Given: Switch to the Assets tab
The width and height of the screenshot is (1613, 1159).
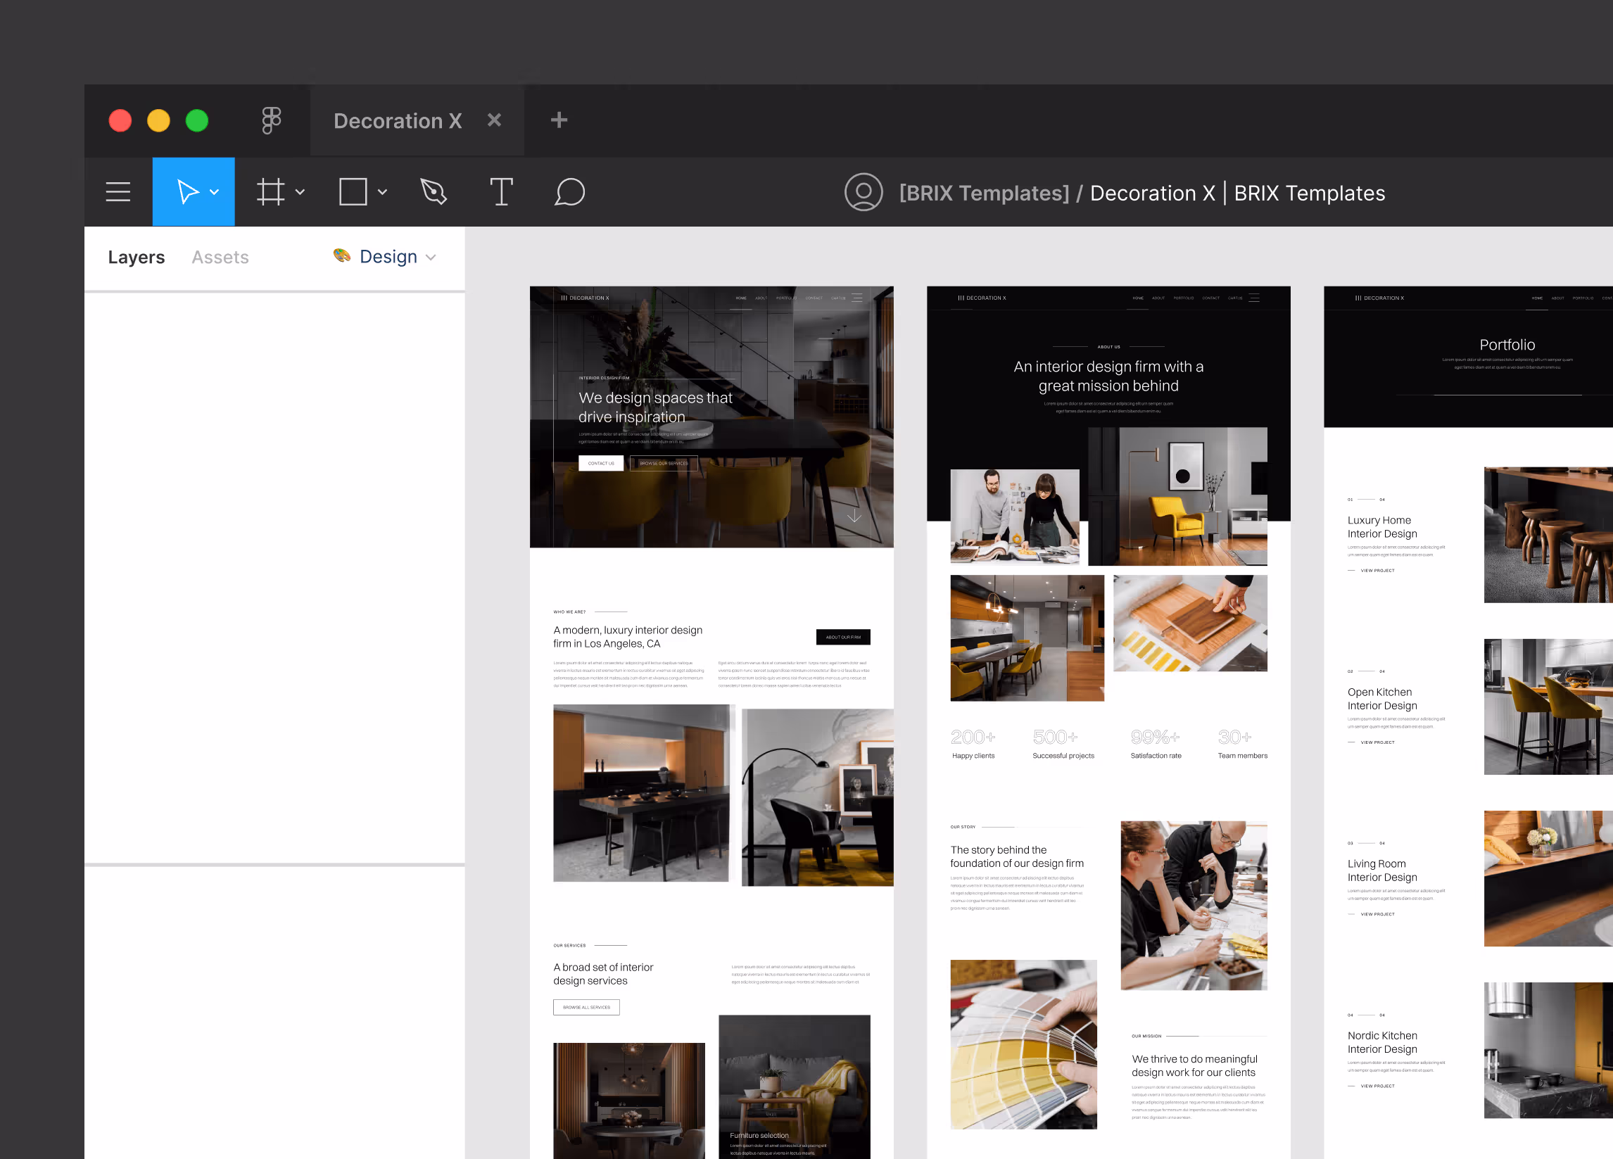Looking at the screenshot, I should coord(220,257).
